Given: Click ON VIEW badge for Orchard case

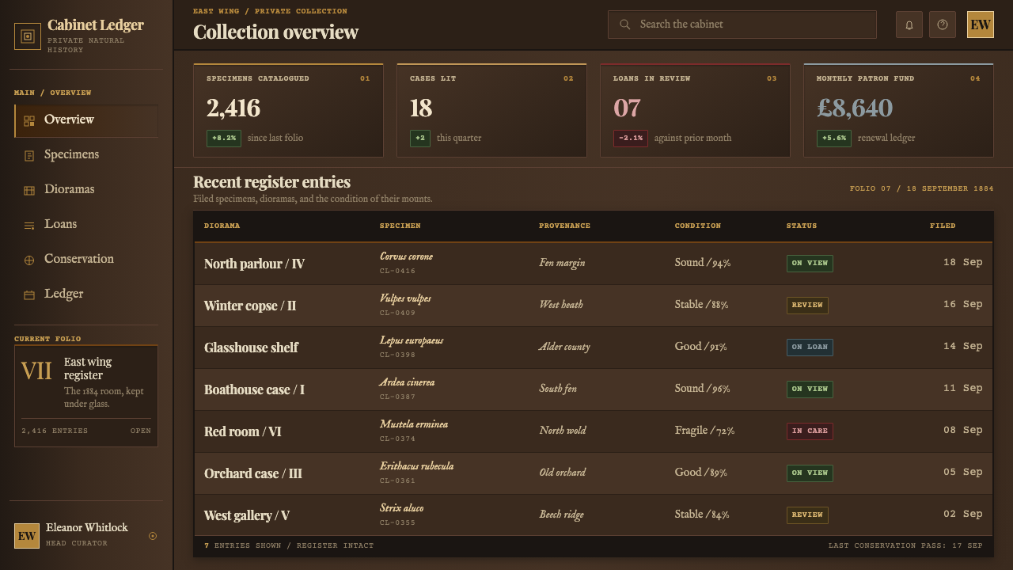Looking at the screenshot, I should 810,473.
